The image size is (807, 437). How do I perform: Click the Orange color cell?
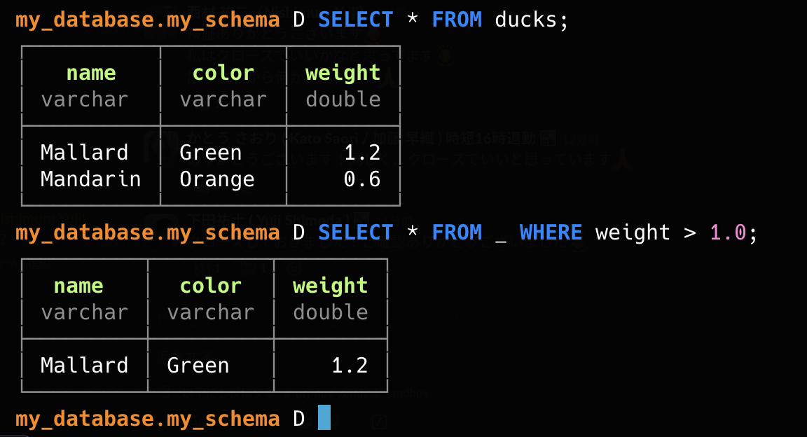pos(217,179)
